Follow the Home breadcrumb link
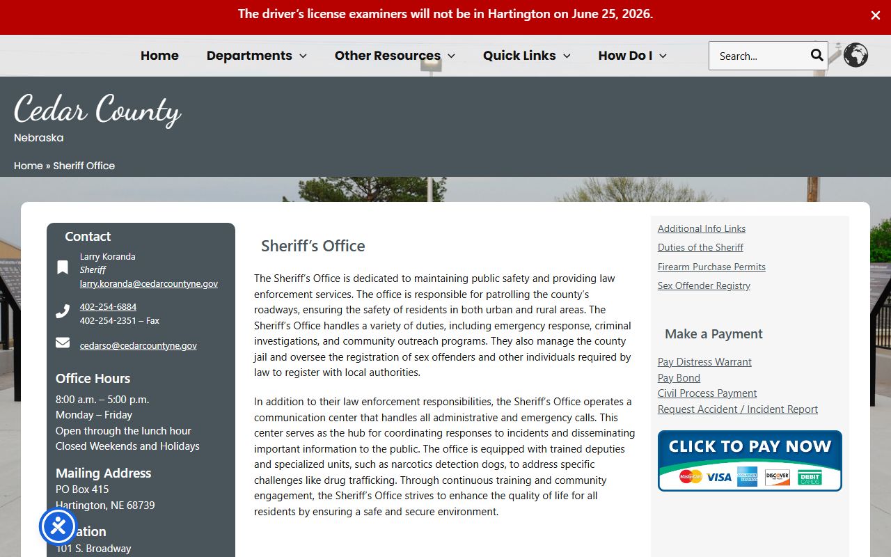The width and height of the screenshot is (891, 557). [x=29, y=166]
